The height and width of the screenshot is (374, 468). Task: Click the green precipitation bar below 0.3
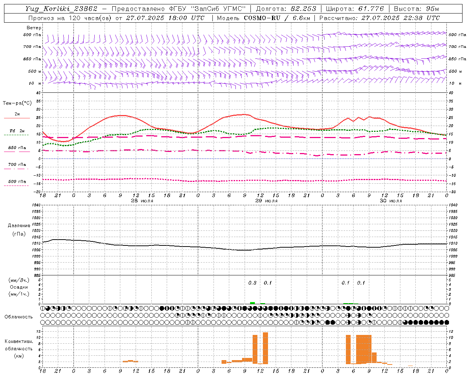coord(252,303)
